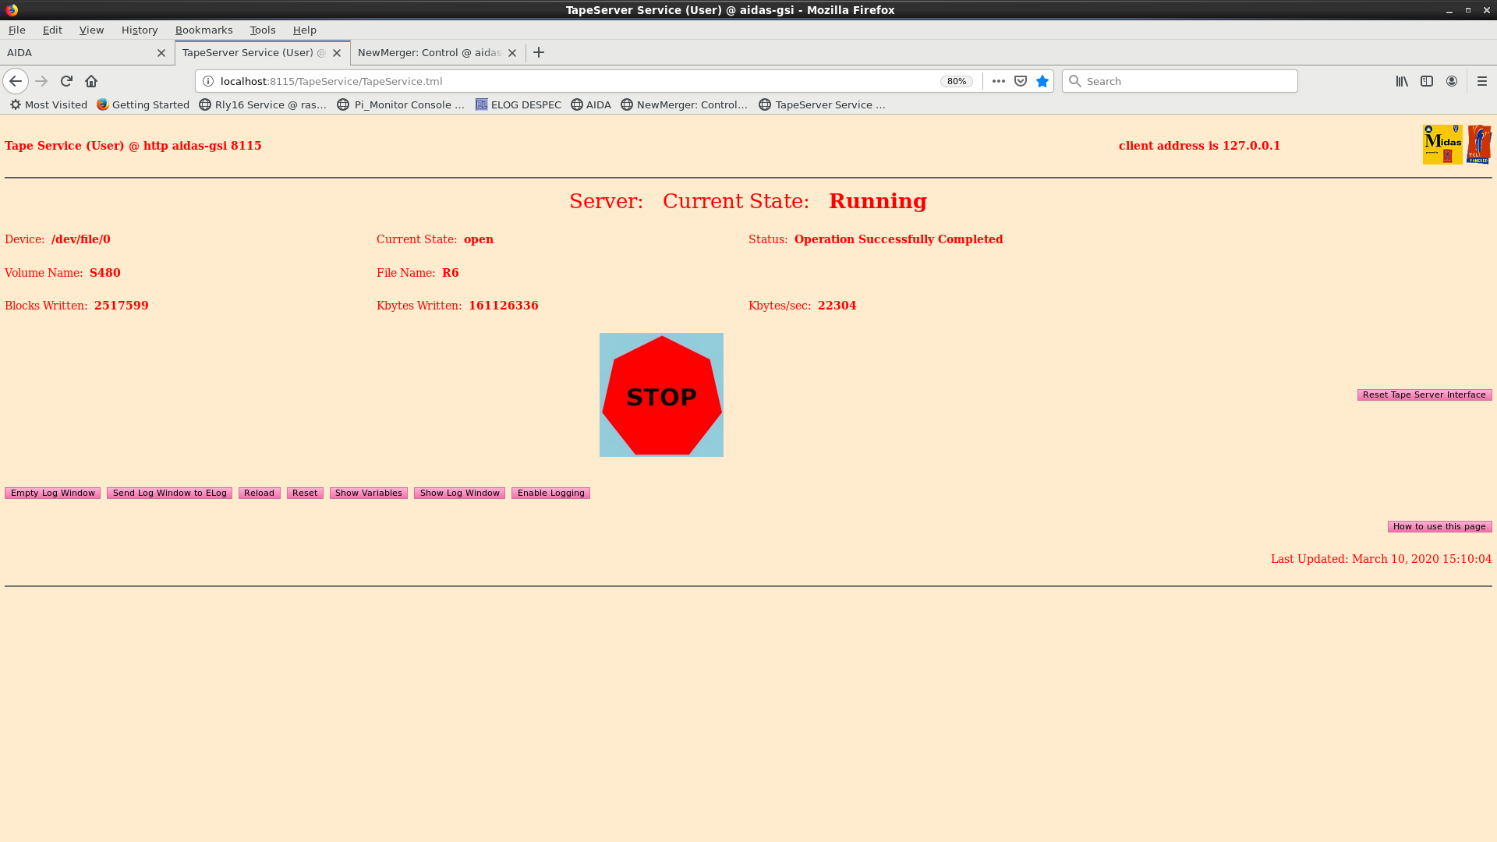Open the Pocket save icon
1497x842 pixels.
(x=1021, y=81)
